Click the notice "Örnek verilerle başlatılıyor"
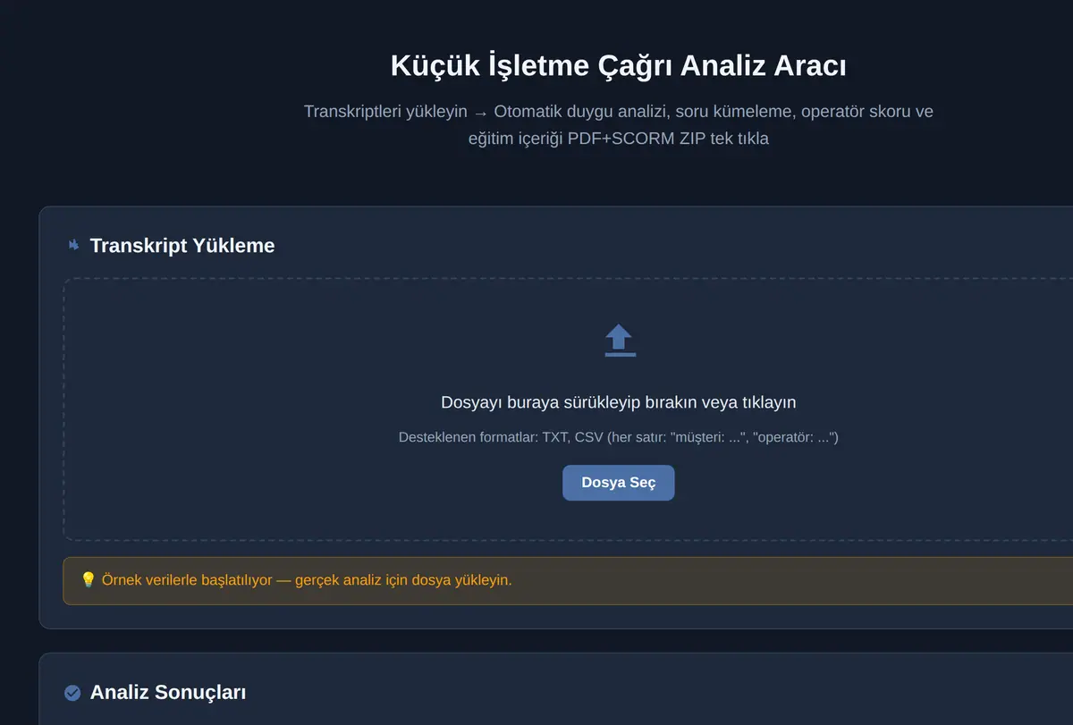This screenshot has height=725, width=1073. coord(307,580)
